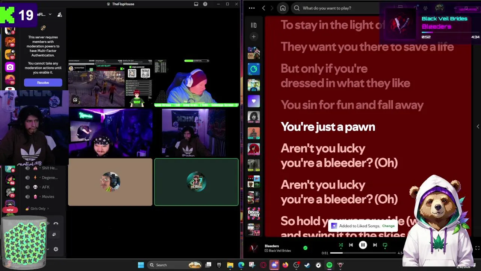Pause the playing song
Image resolution: width=481 pixels, height=271 pixels.
[x=363, y=245]
